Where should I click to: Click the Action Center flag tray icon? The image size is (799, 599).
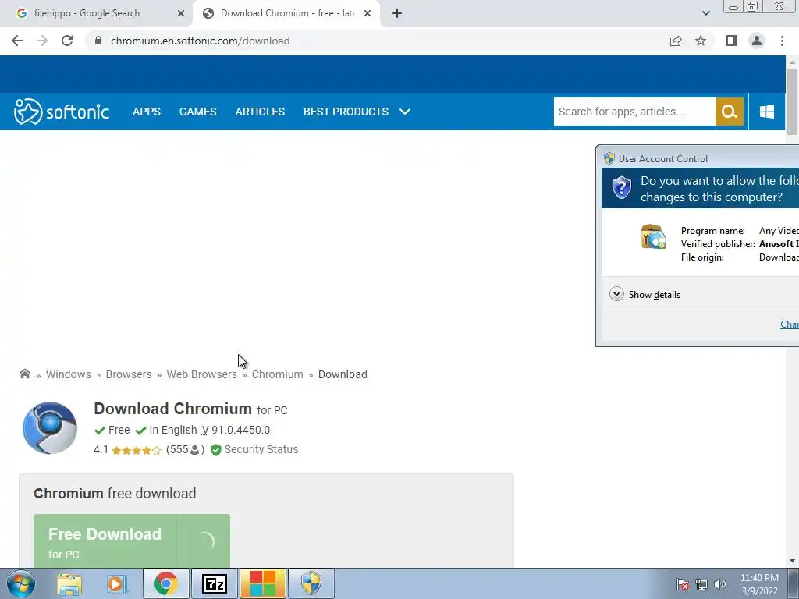[x=683, y=584]
